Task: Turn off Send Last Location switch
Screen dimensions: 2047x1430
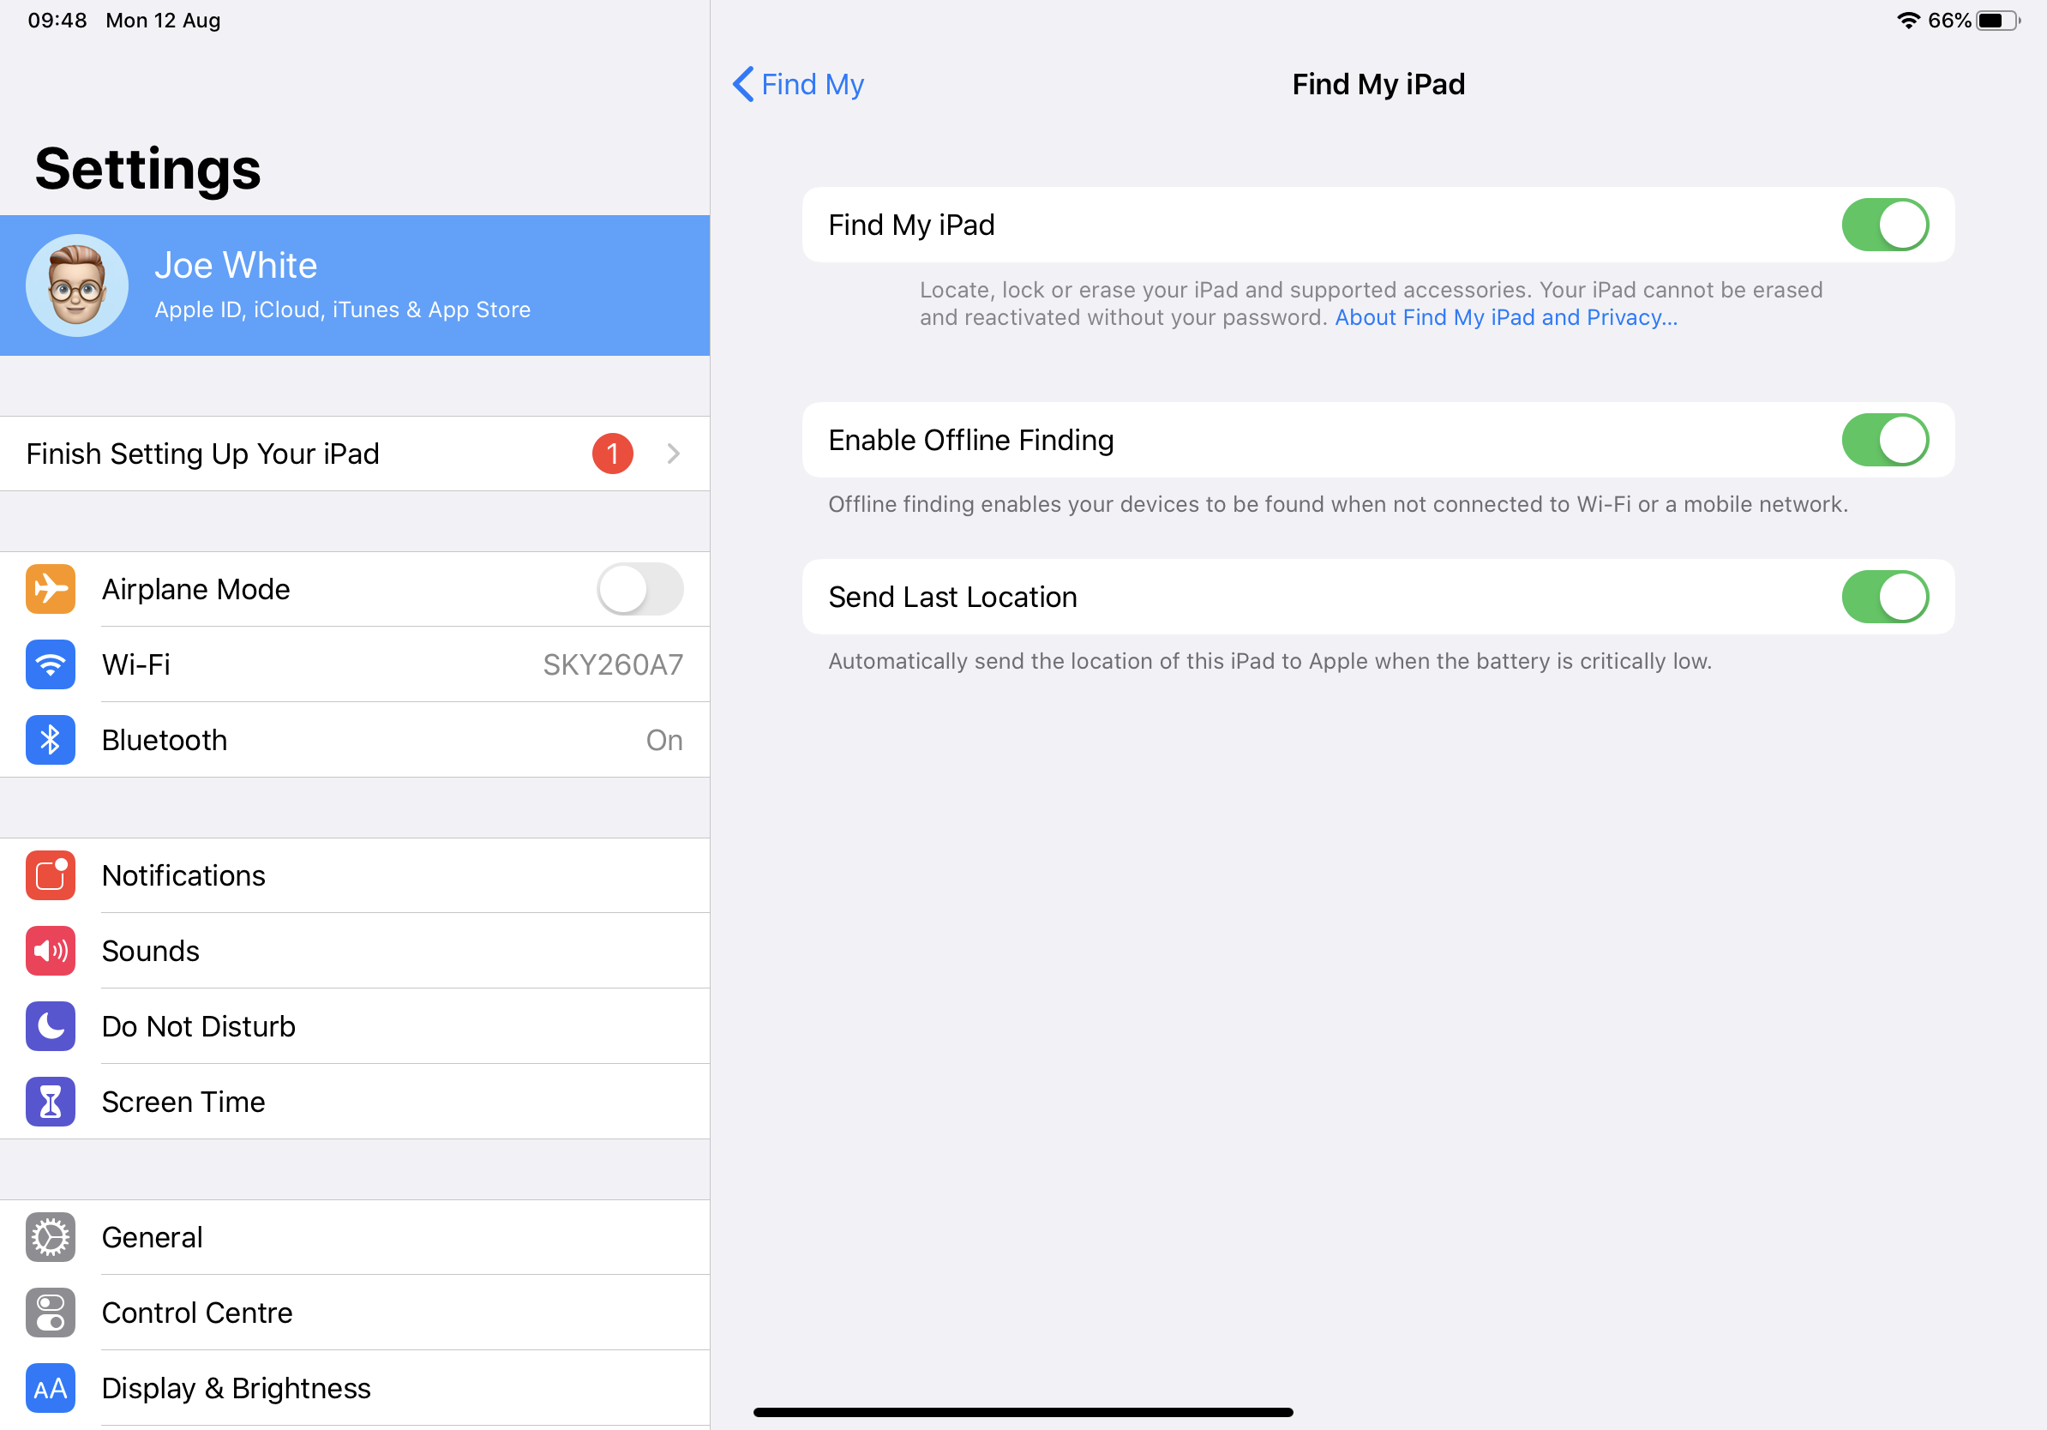Action: click(x=1885, y=597)
